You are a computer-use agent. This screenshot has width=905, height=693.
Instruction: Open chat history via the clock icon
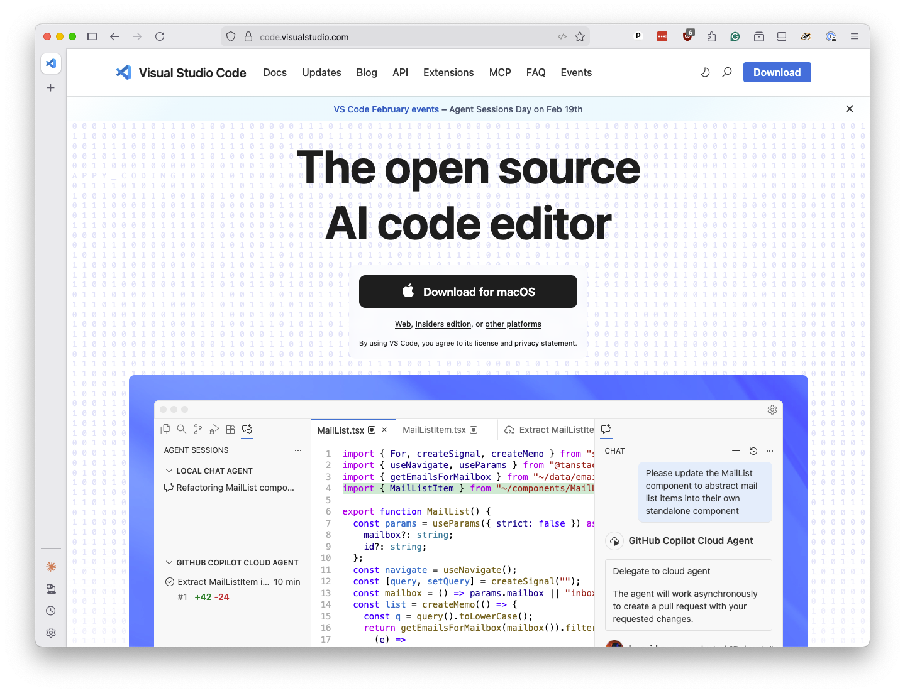point(753,450)
